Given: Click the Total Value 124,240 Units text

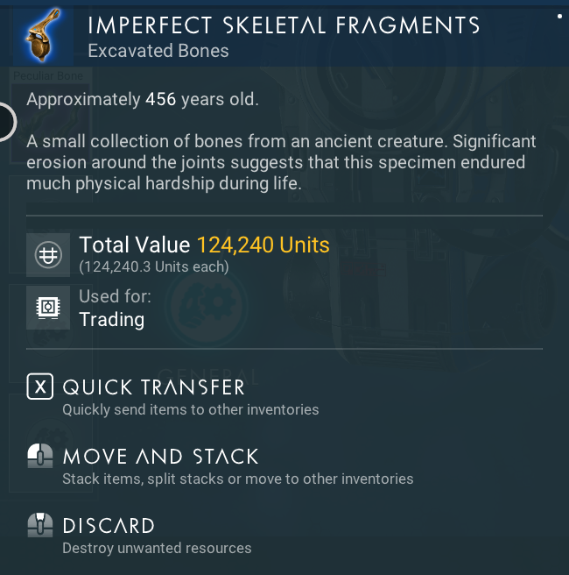Looking at the screenshot, I should (204, 245).
